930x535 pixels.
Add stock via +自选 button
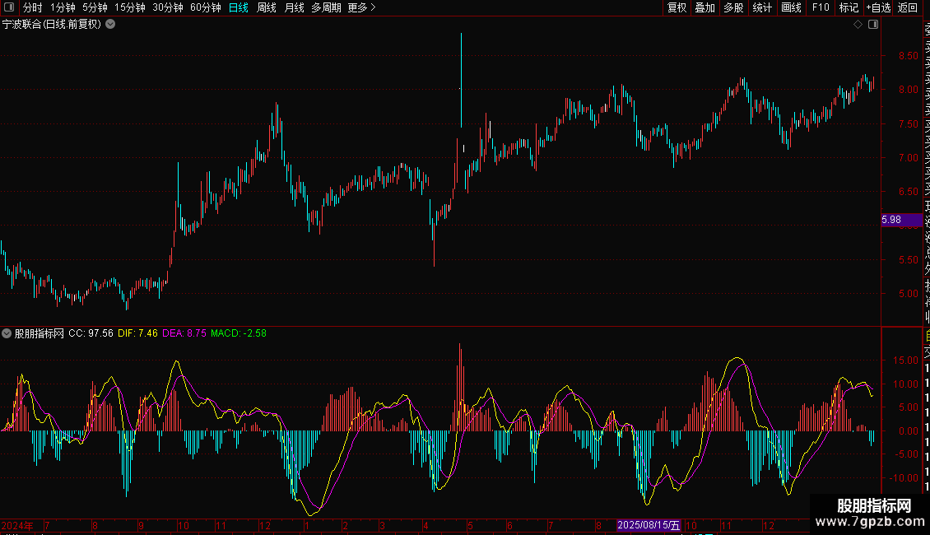878,7
